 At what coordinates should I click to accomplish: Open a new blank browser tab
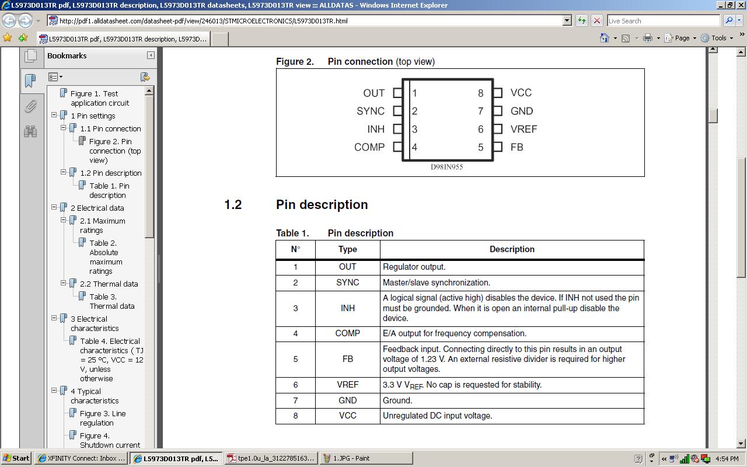click(x=219, y=39)
